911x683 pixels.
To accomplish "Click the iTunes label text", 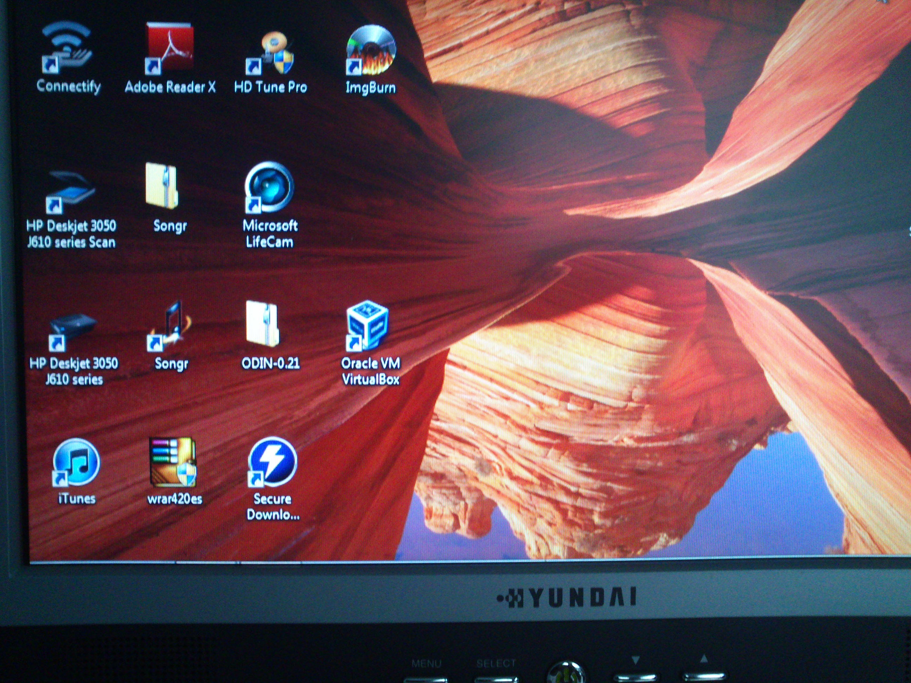I will point(77,499).
